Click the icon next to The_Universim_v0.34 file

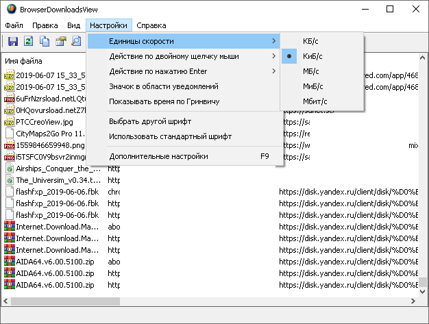pyautogui.click(x=10, y=180)
